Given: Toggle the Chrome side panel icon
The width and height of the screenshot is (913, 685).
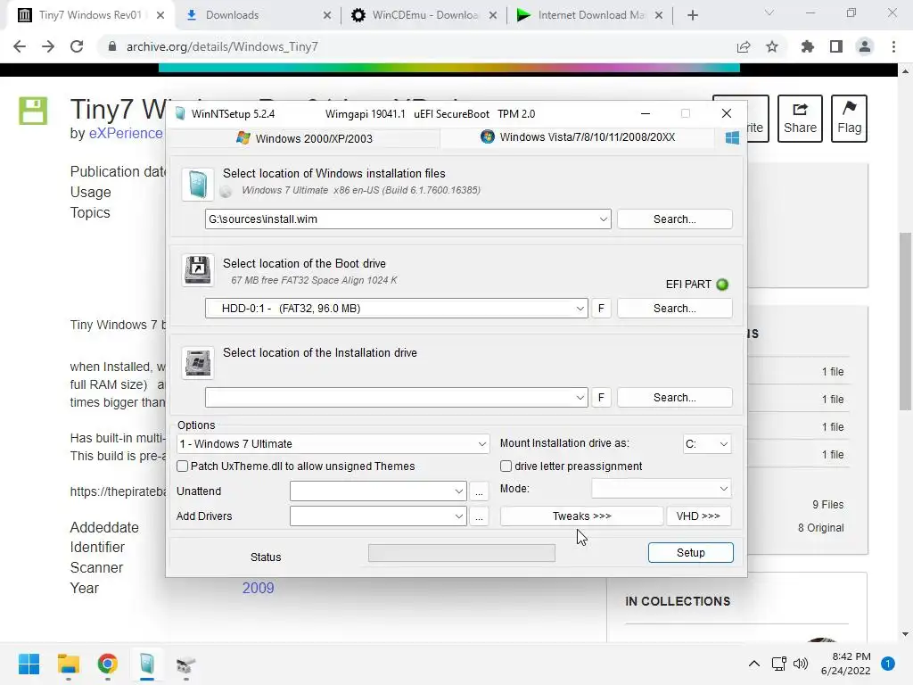Looking at the screenshot, I should click(836, 46).
